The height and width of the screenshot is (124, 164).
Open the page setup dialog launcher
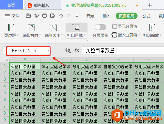pyautogui.click(x=87, y=41)
